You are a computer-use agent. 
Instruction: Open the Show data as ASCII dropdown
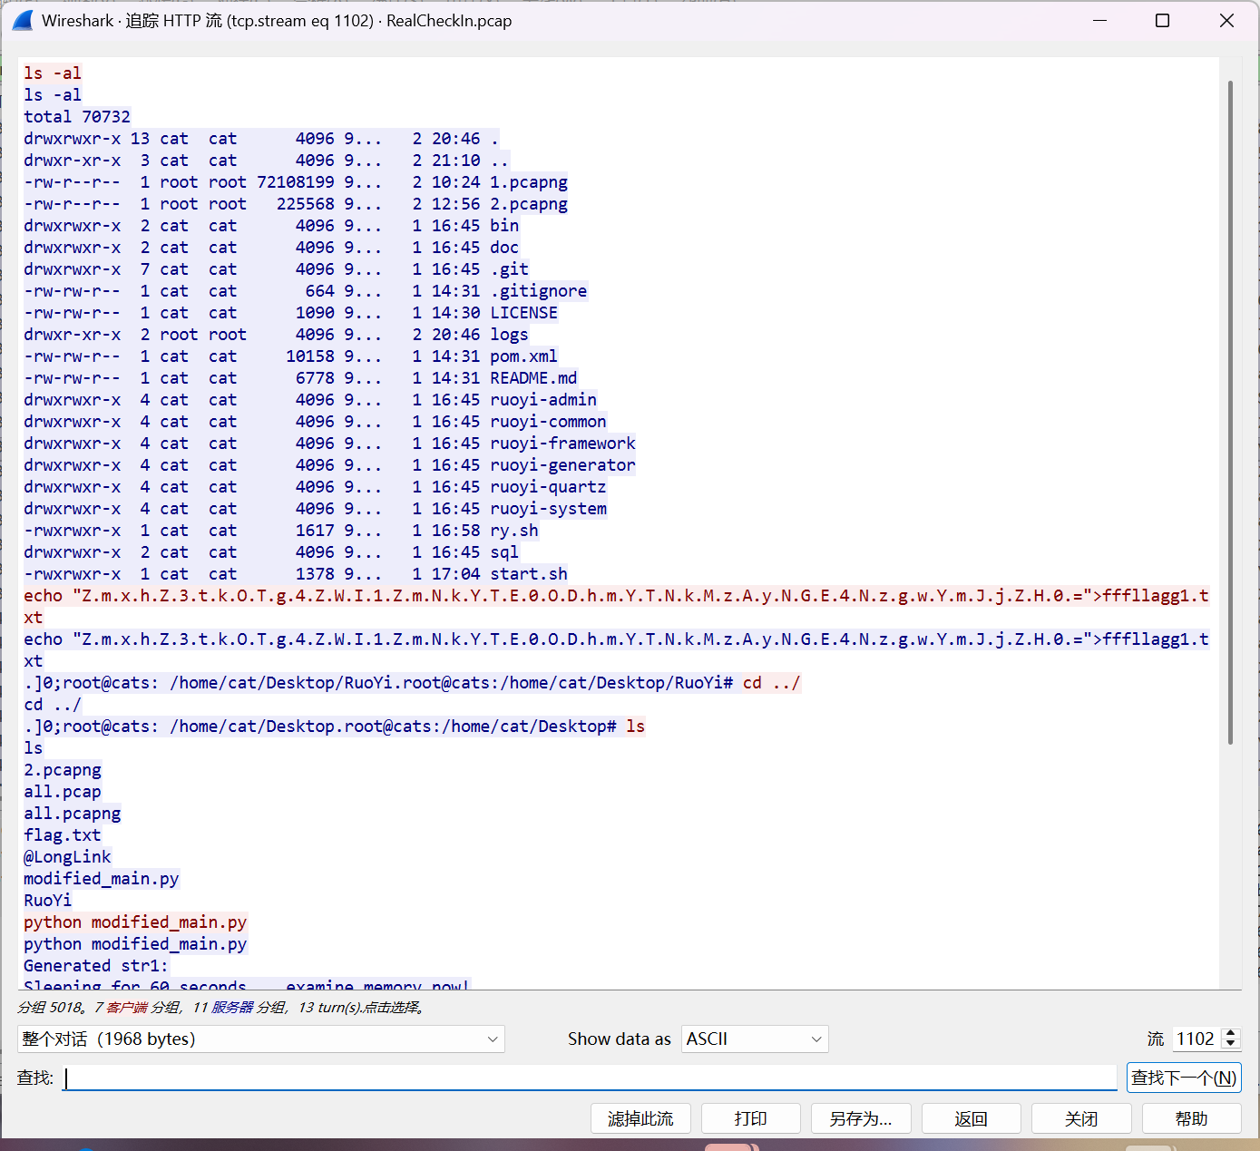pyautogui.click(x=755, y=1039)
